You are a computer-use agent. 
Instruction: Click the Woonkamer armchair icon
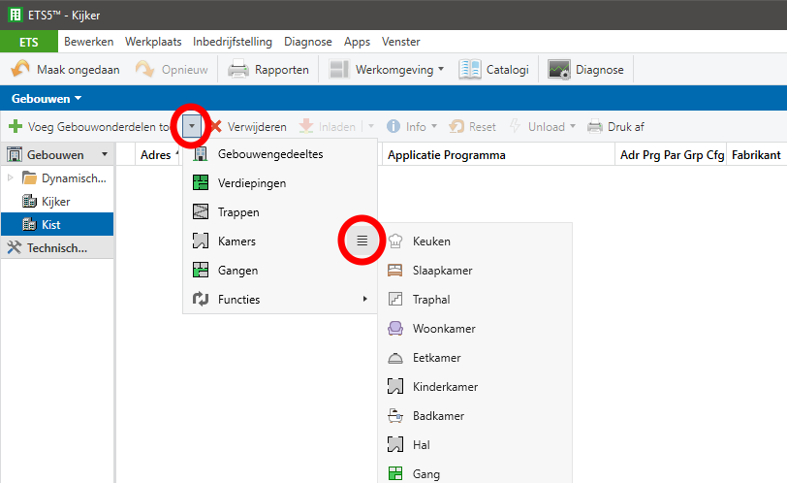(x=395, y=329)
